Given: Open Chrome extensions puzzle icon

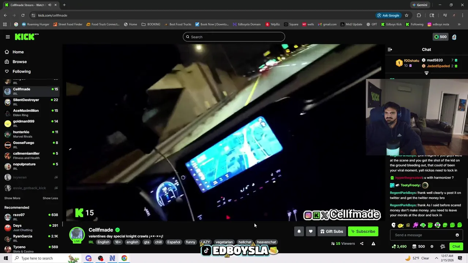Looking at the screenshot, I should coord(419,15).
